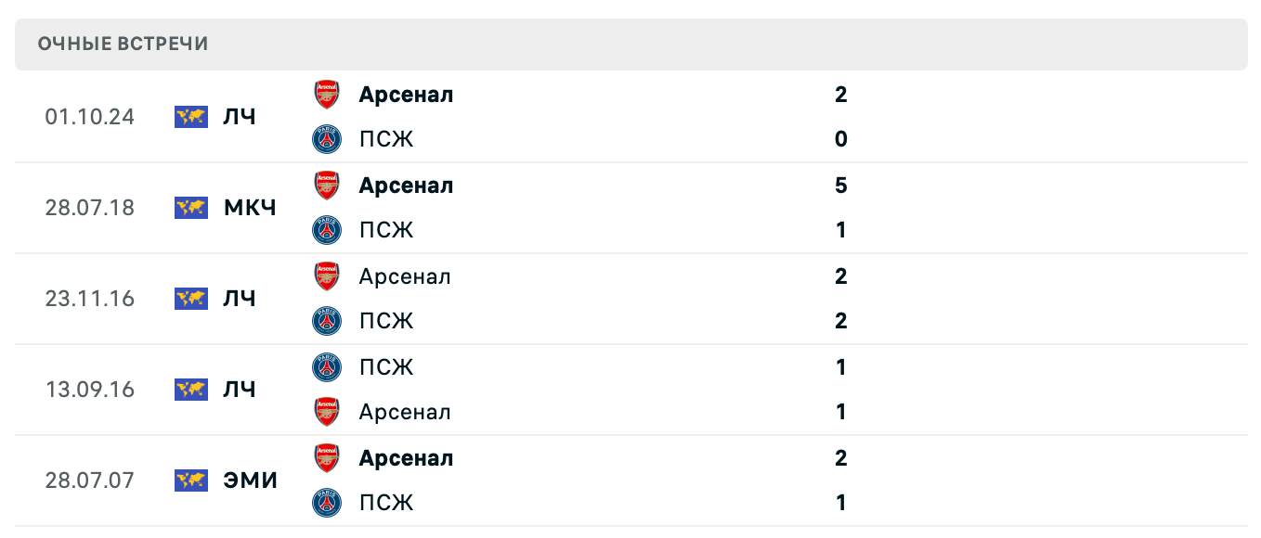The width and height of the screenshot is (1261, 538).
Task: Click world map icon beside МКЧ
Action: [x=191, y=208]
